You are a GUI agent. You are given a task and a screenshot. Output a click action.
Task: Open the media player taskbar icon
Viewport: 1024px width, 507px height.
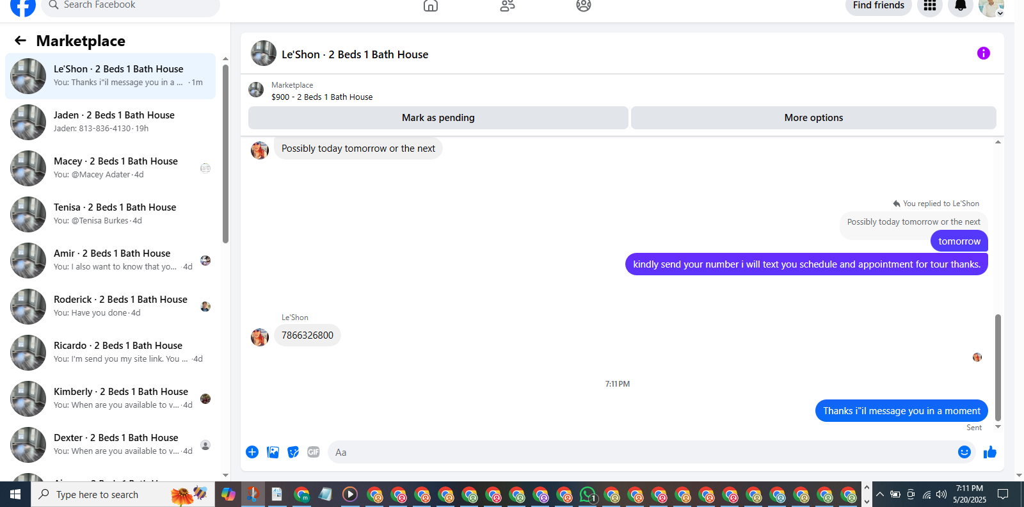[x=349, y=494]
